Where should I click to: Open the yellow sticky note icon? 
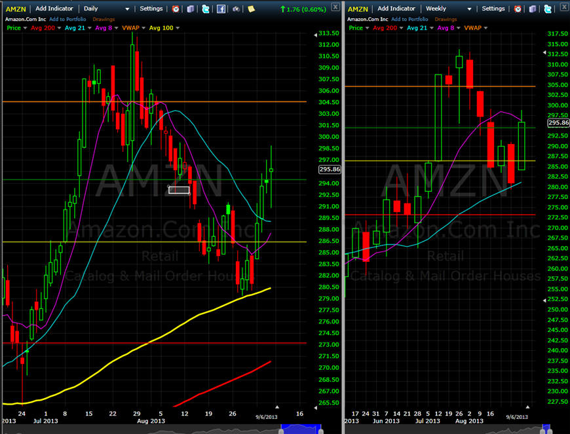[251, 9]
